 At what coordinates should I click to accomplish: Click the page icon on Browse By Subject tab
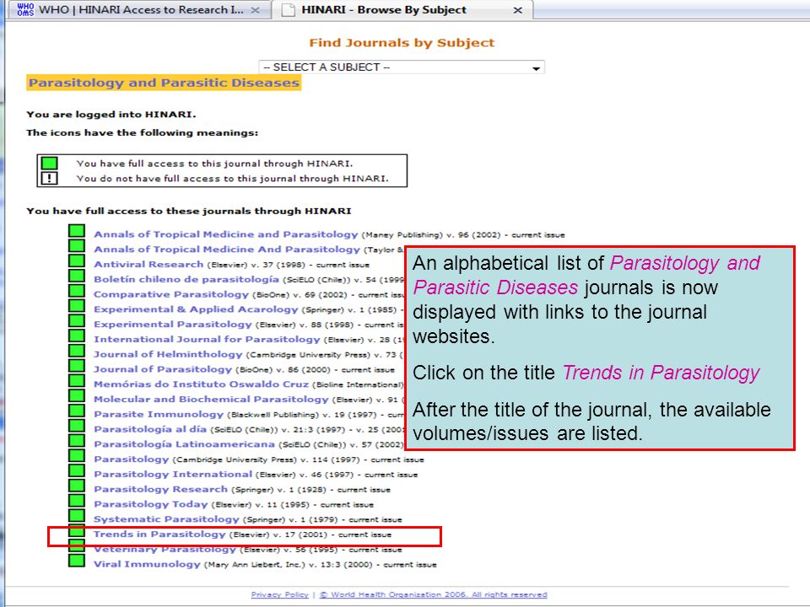pyautogui.click(x=289, y=10)
